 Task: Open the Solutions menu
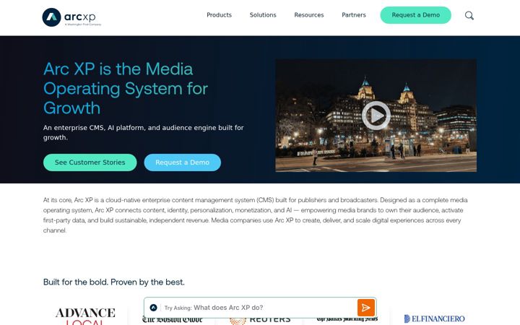pyautogui.click(x=263, y=15)
